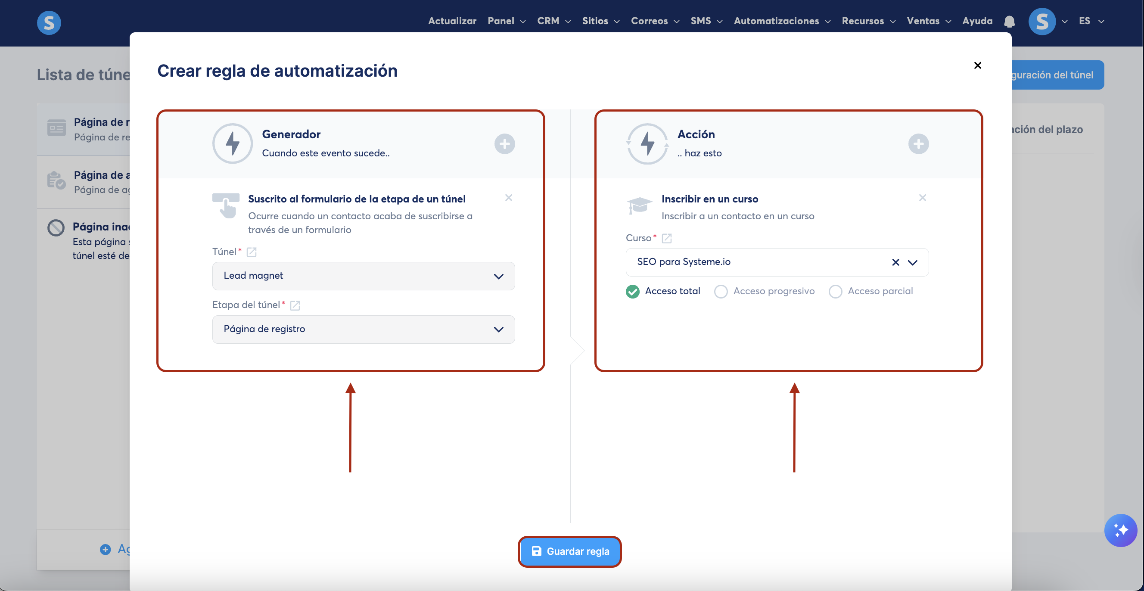
Task: Select the Acceso parcial option
Action: (835, 291)
